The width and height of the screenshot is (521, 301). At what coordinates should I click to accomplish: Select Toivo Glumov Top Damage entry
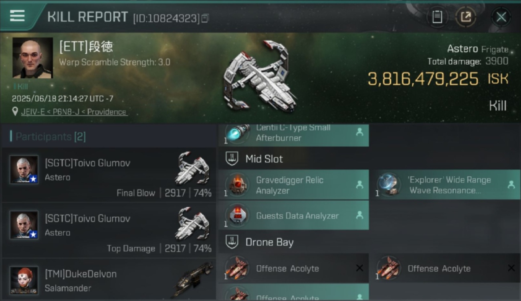click(x=109, y=230)
